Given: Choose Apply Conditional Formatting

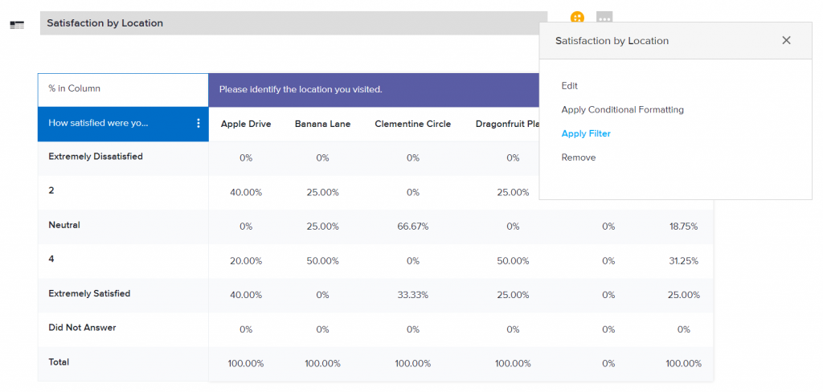Looking at the screenshot, I should tap(622, 110).
